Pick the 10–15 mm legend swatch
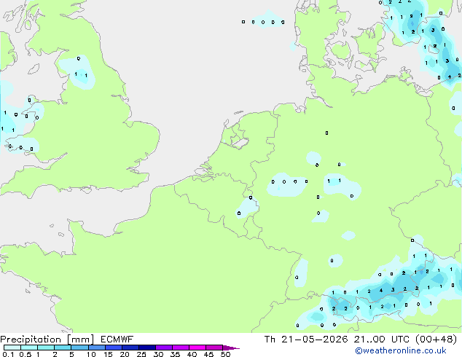Image resolution: width=462 pixels, height=357 pixels. [97, 348]
